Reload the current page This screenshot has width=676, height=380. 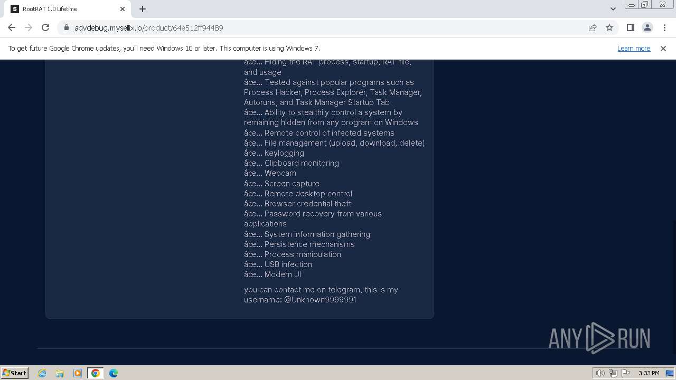(x=45, y=27)
